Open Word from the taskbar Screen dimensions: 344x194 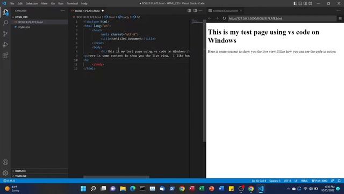[221, 189]
